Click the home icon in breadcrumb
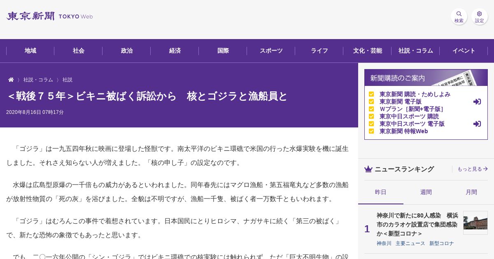The image size is (494, 259). click(11, 80)
